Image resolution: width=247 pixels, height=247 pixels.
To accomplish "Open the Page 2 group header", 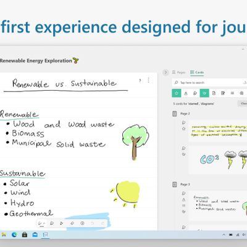I will 185,114.
